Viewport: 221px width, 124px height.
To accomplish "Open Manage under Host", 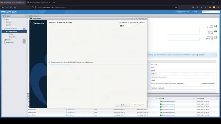I will (8, 22).
